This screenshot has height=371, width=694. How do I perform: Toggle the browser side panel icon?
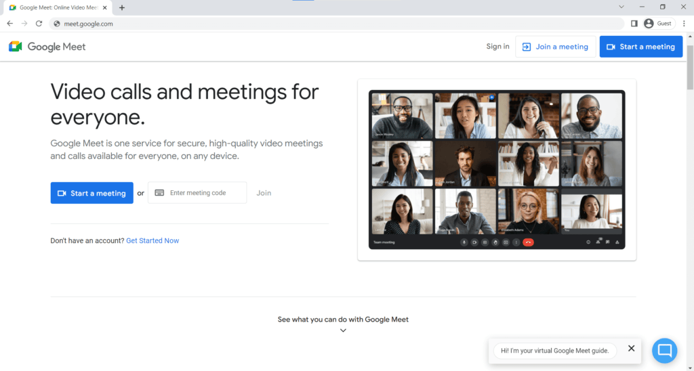[634, 24]
